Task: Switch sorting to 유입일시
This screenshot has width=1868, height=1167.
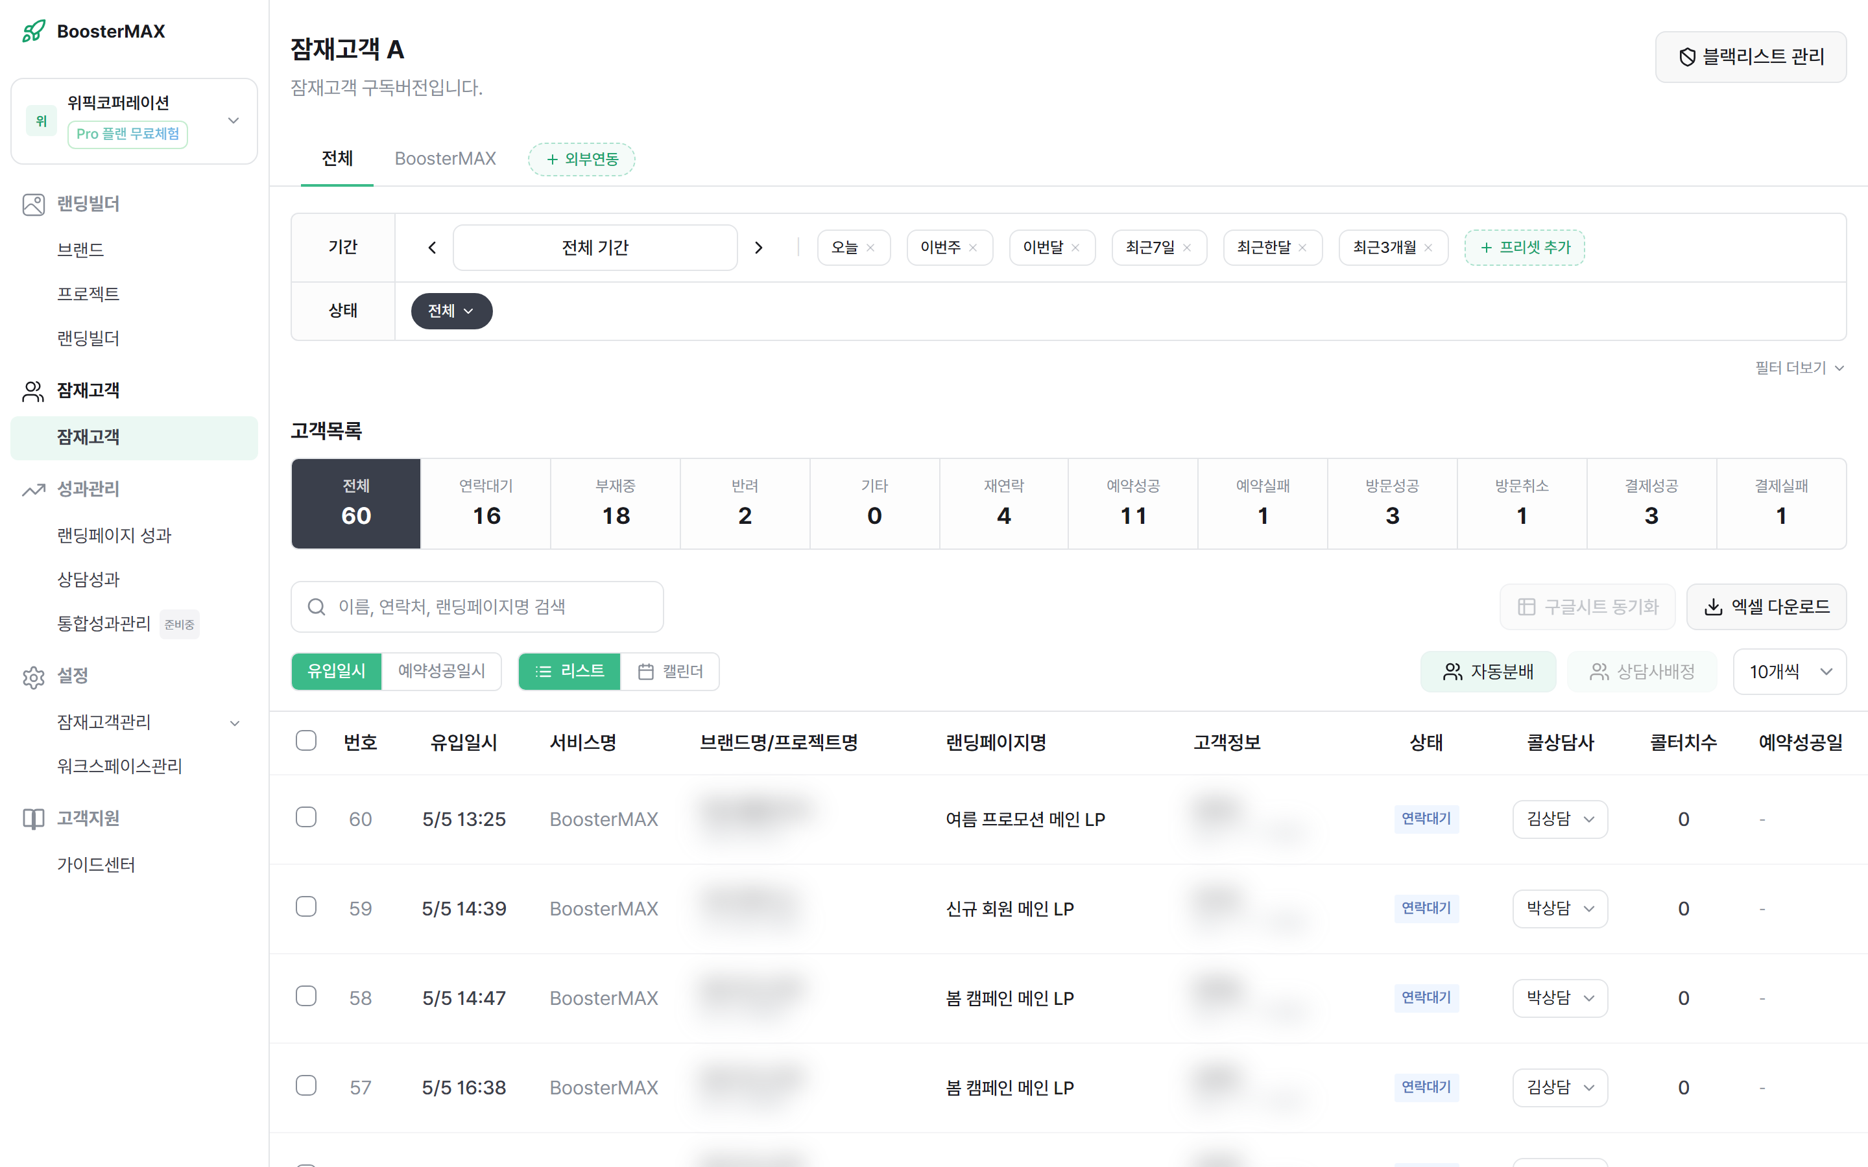Action: coord(337,672)
